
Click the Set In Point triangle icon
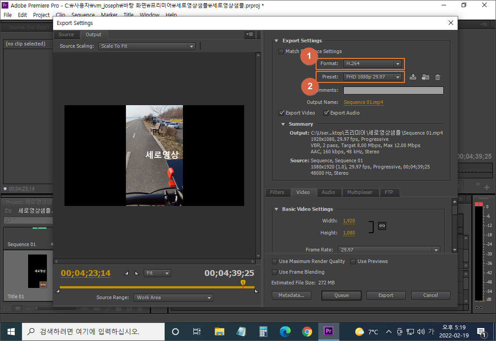pyautogui.click(x=126, y=273)
